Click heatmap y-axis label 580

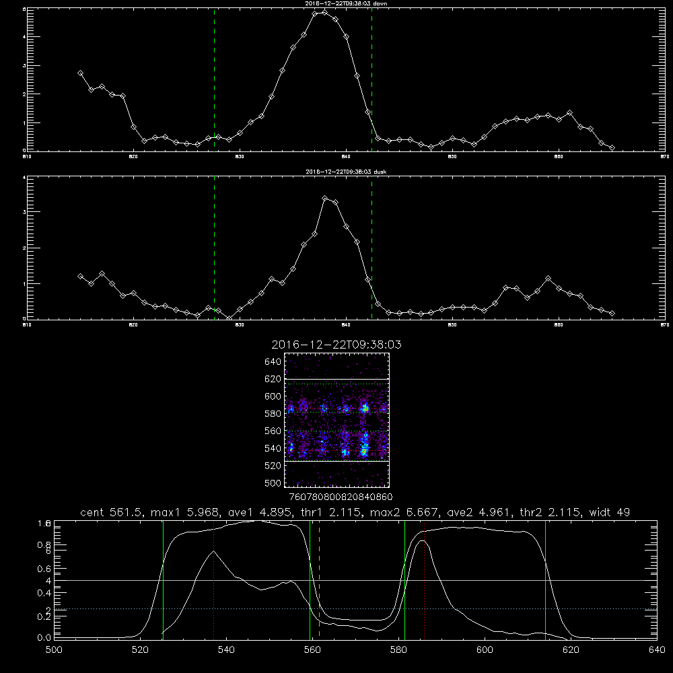coord(273,413)
